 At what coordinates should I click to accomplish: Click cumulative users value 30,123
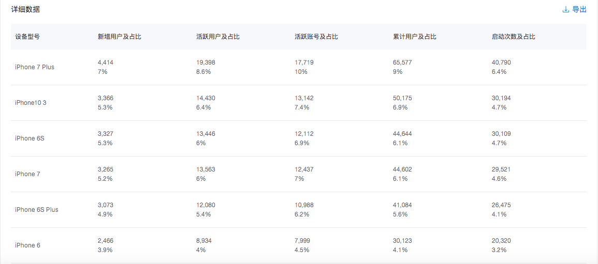[x=402, y=241]
